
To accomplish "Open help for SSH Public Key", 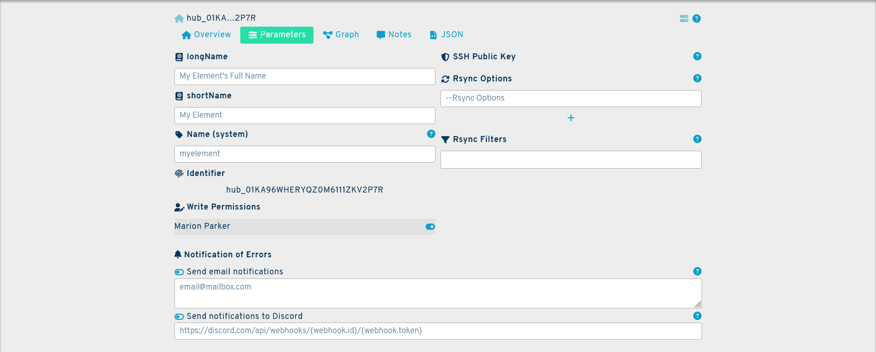I will coord(697,56).
